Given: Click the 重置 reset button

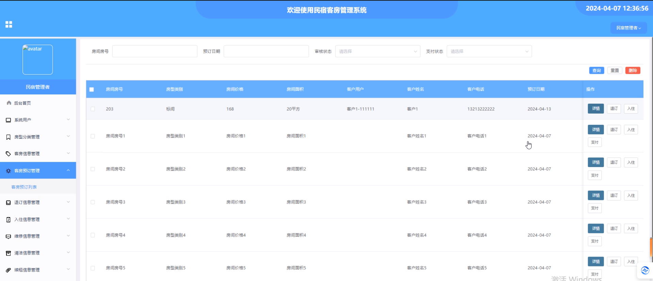Looking at the screenshot, I should point(615,70).
